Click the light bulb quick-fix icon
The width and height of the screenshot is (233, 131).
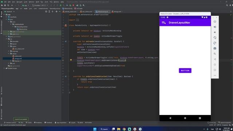(71, 60)
